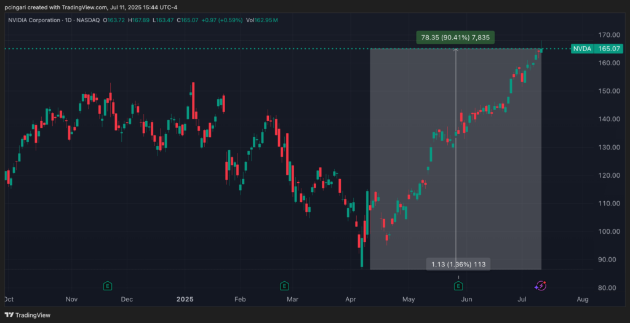Image resolution: width=630 pixels, height=323 pixels.
Task: Click the Apr label on time axis
Action: [351, 300]
